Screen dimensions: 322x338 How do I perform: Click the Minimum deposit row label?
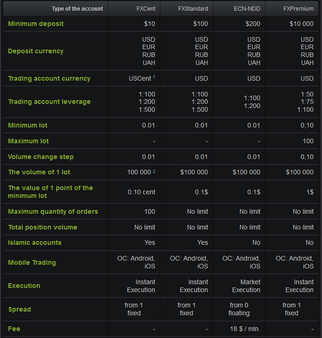36,24
